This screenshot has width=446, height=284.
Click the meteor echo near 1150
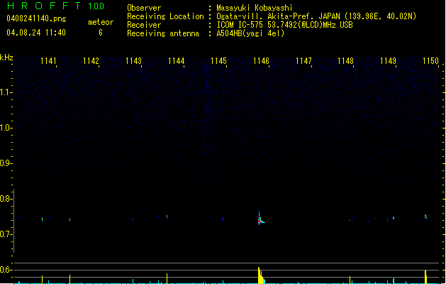click(x=425, y=217)
